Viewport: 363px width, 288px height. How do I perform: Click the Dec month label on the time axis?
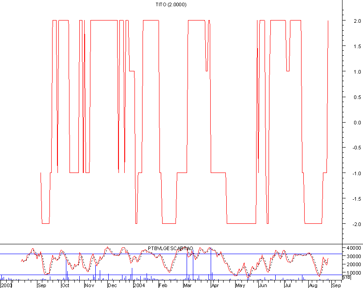tap(112, 285)
